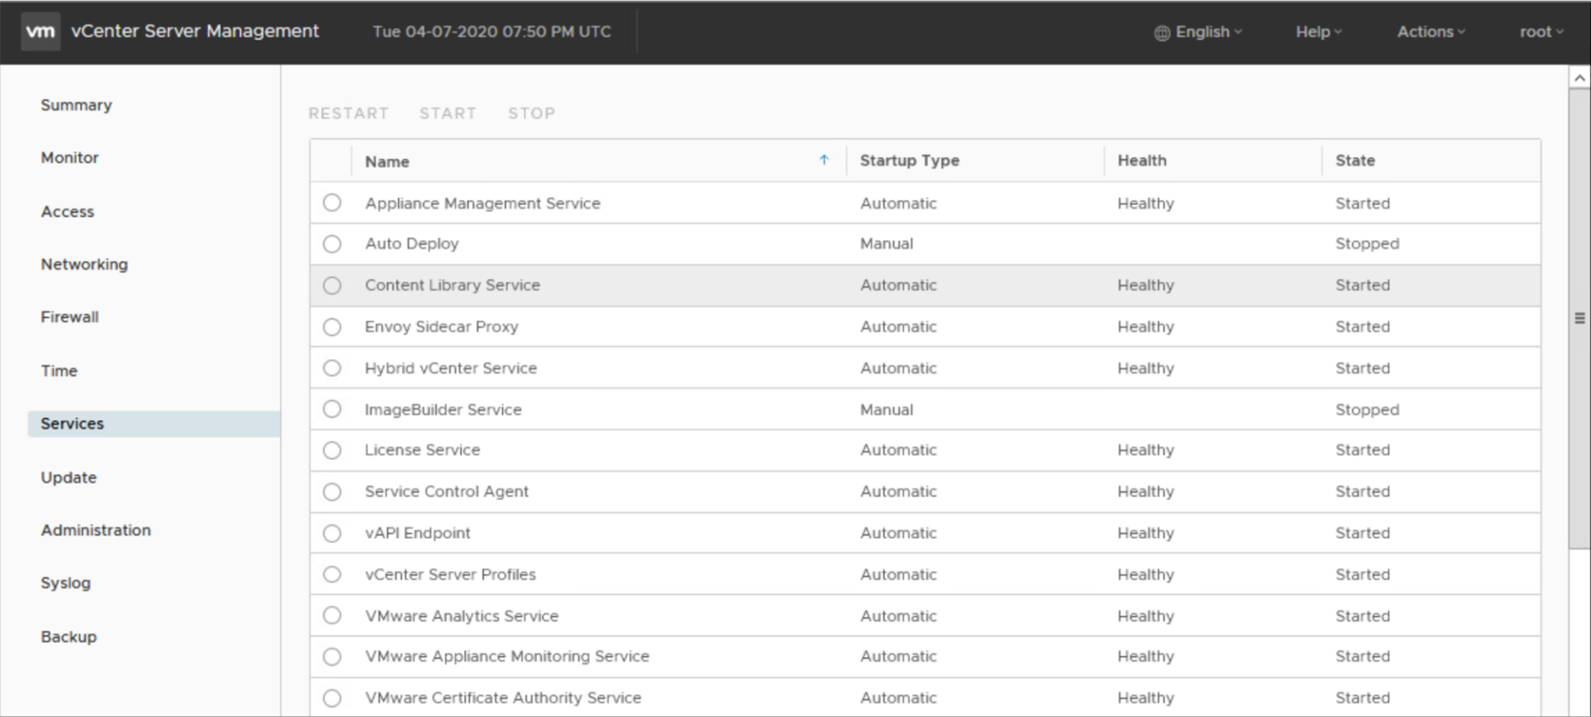This screenshot has height=717, width=1591.
Task: Click Stopped state of ImageBuilder Service
Action: coord(1367,410)
